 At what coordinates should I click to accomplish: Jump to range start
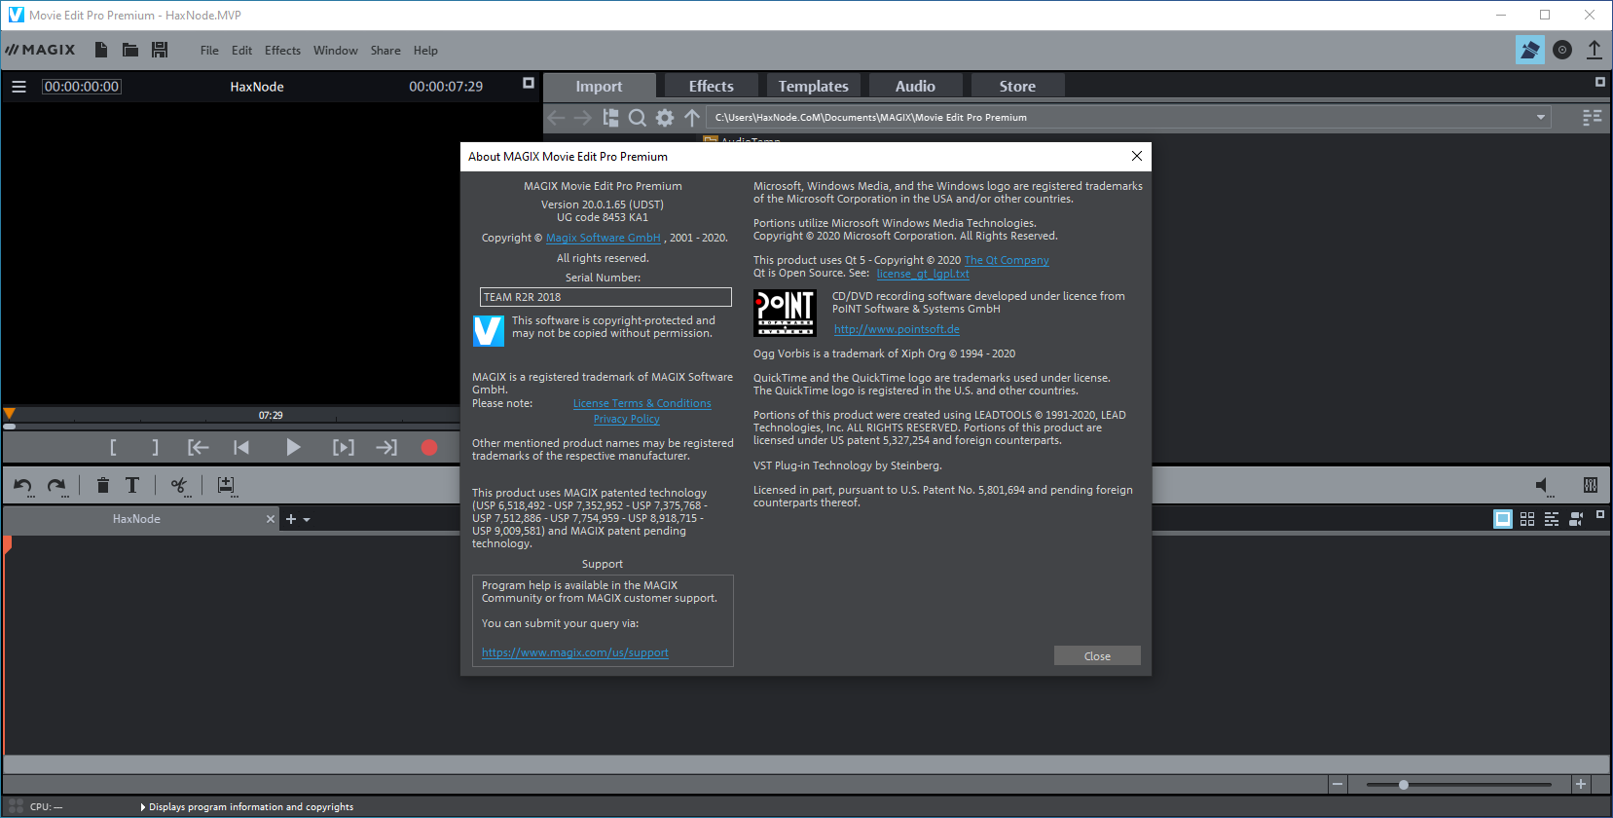click(x=198, y=447)
